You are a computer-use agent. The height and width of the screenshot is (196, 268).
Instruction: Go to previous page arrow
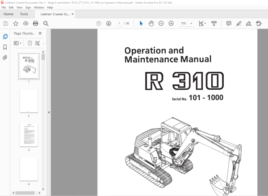[99, 23]
